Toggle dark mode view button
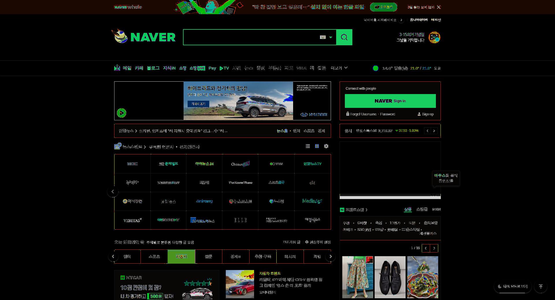 (x=513, y=286)
